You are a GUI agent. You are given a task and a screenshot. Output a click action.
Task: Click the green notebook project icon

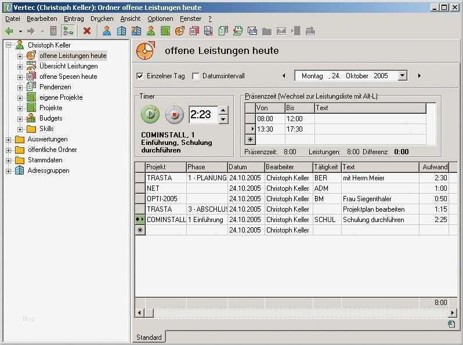coord(165,31)
